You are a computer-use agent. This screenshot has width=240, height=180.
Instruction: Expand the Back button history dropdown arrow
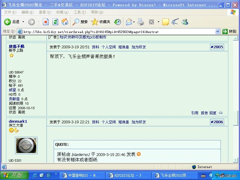pyautogui.click(x=23, y=22)
